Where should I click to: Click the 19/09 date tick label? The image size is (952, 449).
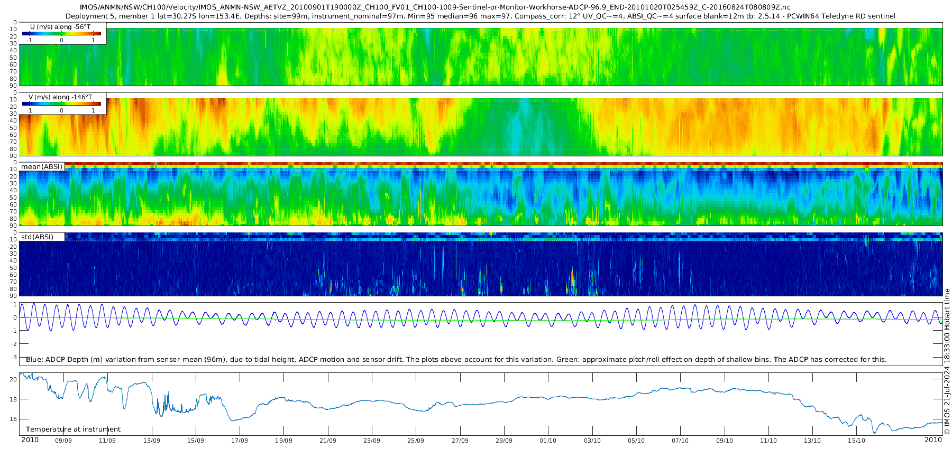click(284, 441)
